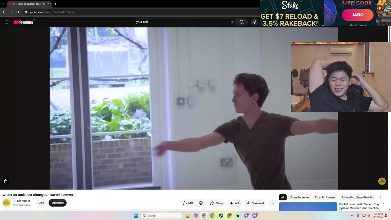The width and height of the screenshot is (391, 220).
Task: Reload the YouTube page
Action: tap(18, 12)
